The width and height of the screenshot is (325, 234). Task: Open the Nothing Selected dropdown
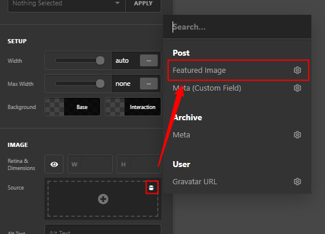click(x=66, y=4)
